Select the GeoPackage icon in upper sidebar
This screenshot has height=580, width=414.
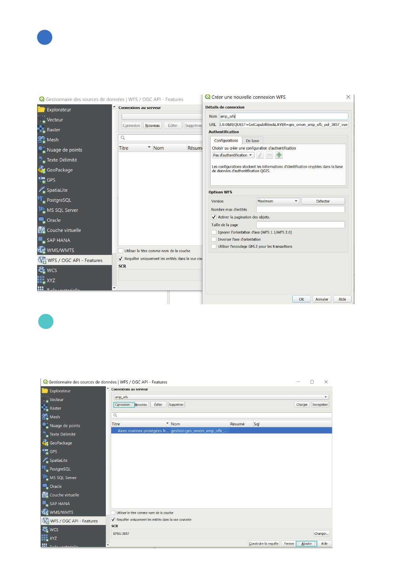coord(42,170)
